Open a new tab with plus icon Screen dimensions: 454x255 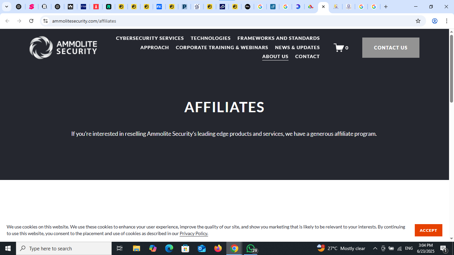click(x=386, y=7)
